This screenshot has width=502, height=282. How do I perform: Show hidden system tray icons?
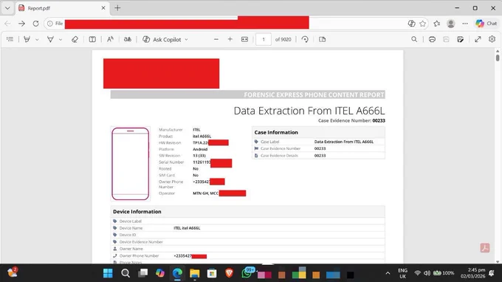[388, 273]
